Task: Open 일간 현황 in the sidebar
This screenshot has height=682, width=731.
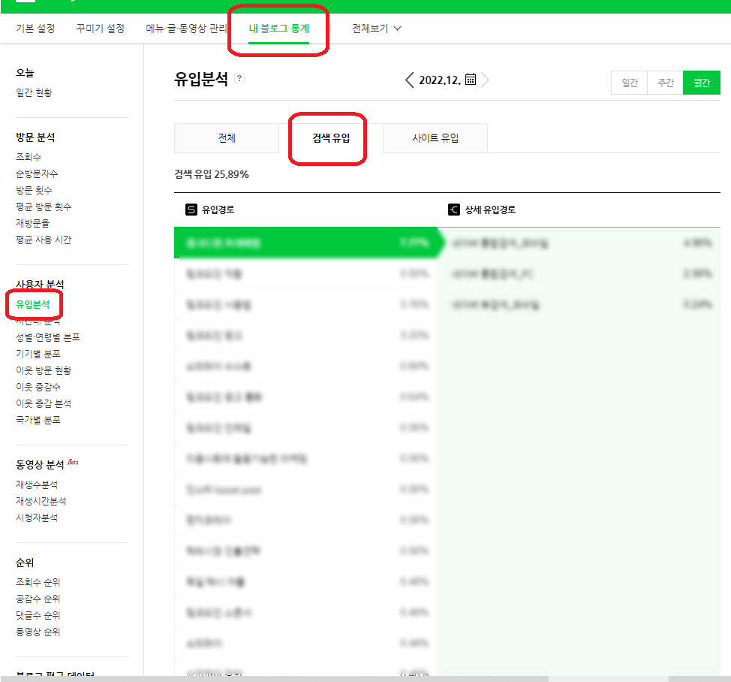Action: pos(34,92)
